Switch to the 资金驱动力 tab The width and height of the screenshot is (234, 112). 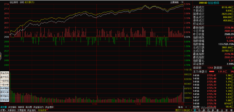point(38,107)
